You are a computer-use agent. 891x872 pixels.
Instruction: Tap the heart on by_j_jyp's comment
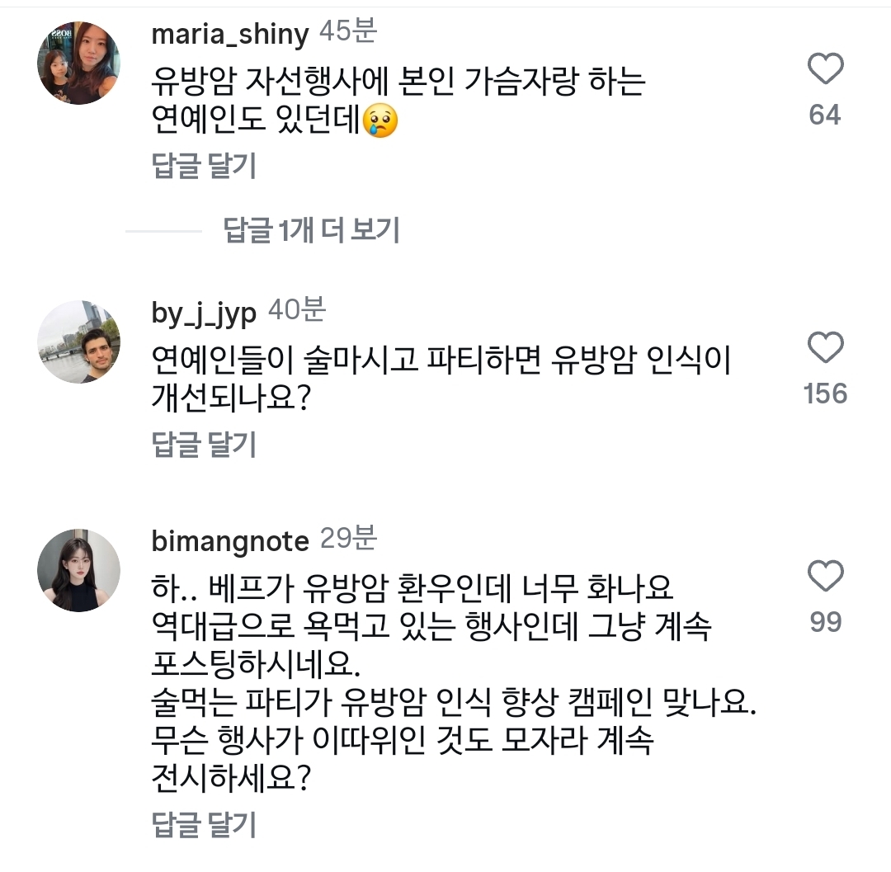[x=824, y=348]
